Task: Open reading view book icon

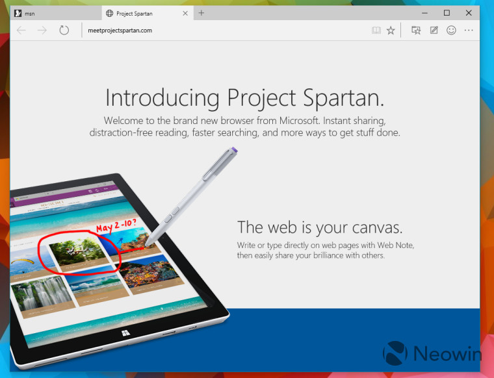Action: pos(376,31)
